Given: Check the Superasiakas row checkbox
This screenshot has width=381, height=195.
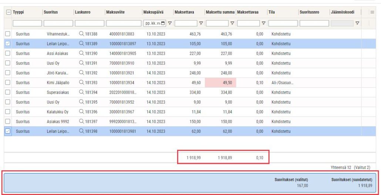Looking at the screenshot, I should (8, 93).
